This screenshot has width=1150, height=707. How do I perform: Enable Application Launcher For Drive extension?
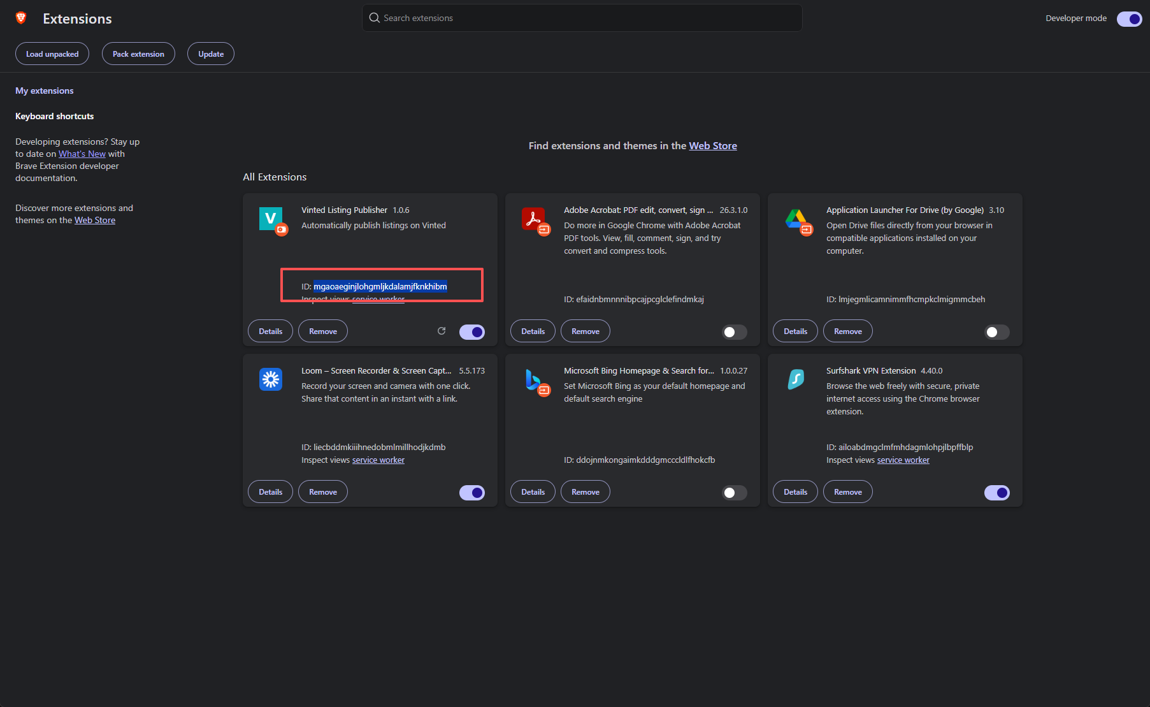click(997, 332)
